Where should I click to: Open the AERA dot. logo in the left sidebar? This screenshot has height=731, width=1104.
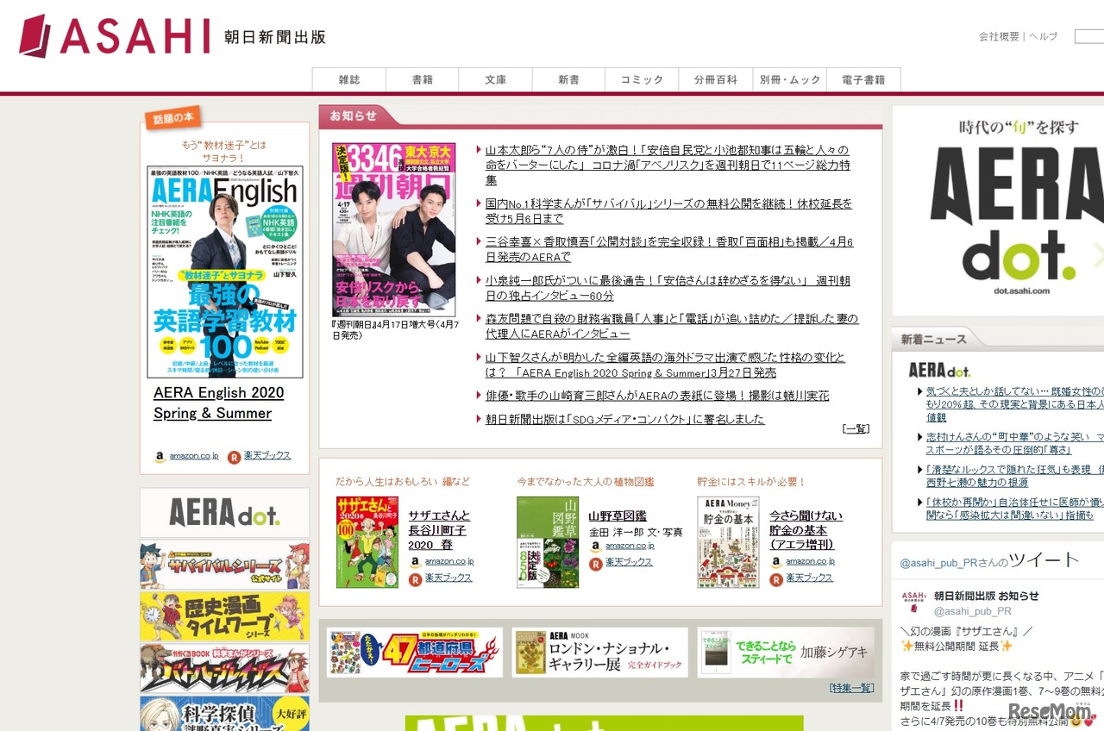click(224, 513)
